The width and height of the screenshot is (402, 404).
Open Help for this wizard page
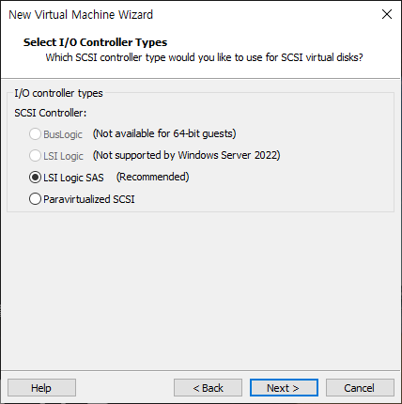click(41, 388)
